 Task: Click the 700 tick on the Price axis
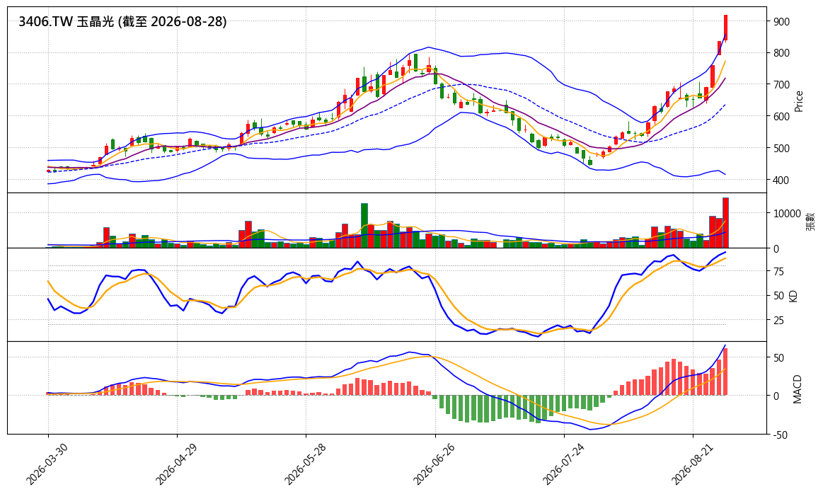point(781,84)
